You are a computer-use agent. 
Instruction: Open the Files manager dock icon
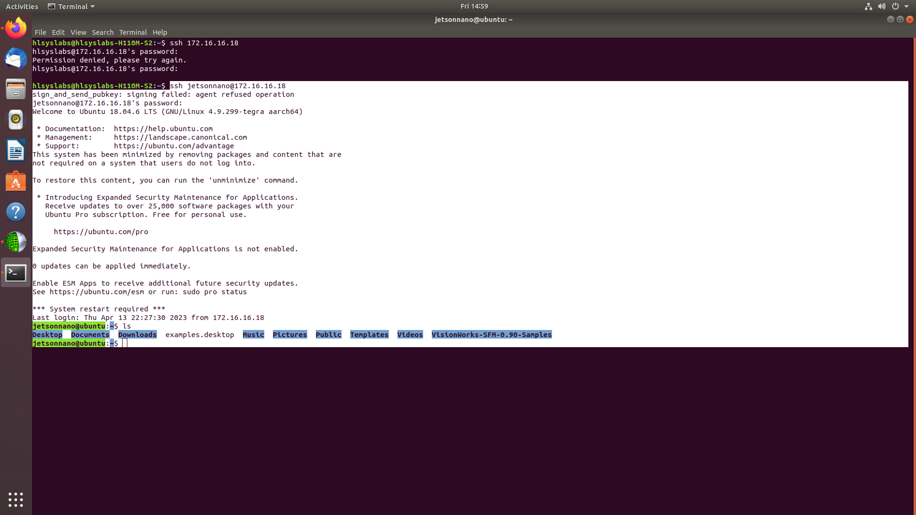pyautogui.click(x=16, y=89)
